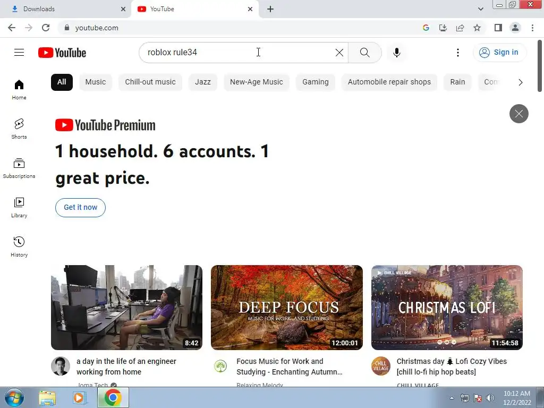The image size is (544, 408).
Task: Open the Windows Start menu
Action: (x=14, y=397)
